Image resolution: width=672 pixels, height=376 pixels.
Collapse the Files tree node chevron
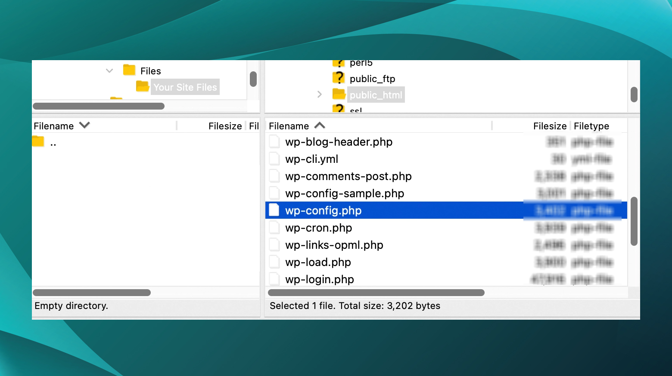109,70
